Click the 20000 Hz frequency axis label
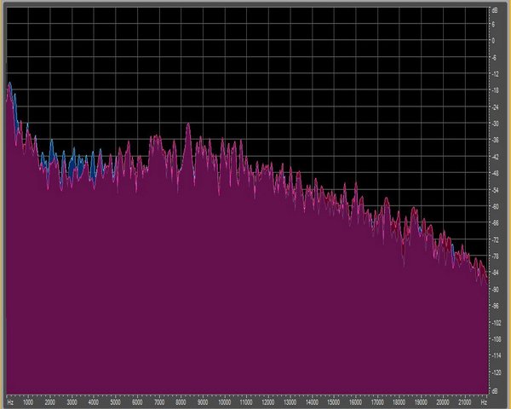 click(443, 402)
